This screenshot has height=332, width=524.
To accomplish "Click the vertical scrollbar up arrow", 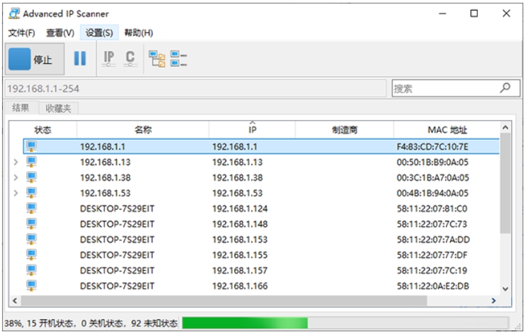I will coord(505,128).
